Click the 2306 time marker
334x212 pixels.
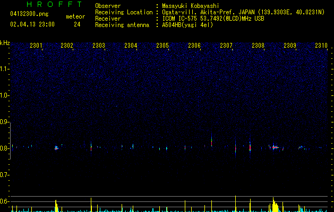click(194, 45)
